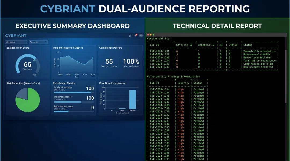Click the 'CVE-2023-1331' row

click(x=177, y=146)
